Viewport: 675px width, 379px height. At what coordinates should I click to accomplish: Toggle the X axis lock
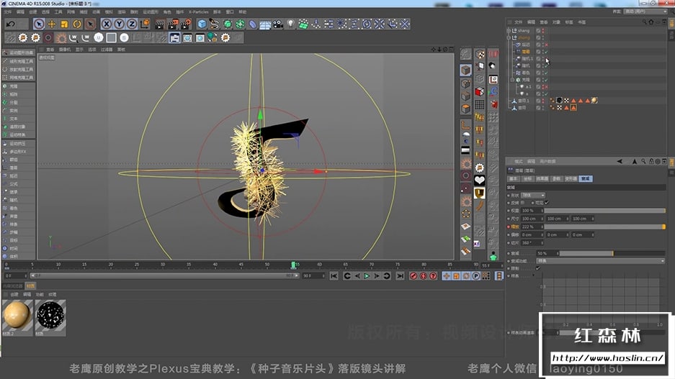pyautogui.click(x=107, y=24)
